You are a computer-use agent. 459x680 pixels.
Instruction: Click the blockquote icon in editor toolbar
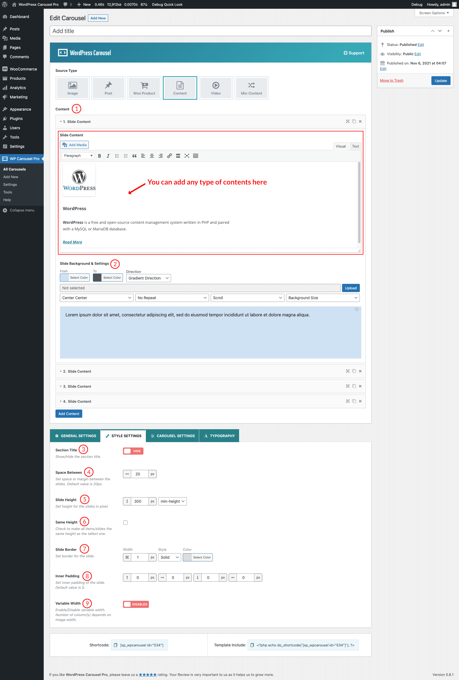click(x=134, y=156)
